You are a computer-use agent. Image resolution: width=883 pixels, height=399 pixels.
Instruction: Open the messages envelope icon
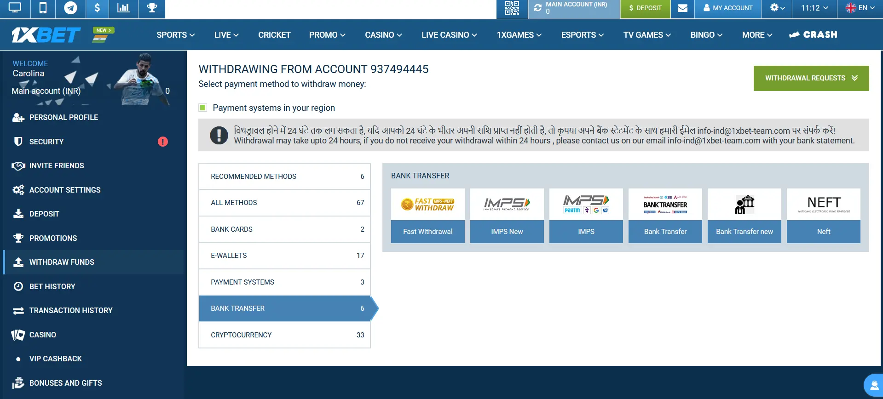tap(682, 8)
